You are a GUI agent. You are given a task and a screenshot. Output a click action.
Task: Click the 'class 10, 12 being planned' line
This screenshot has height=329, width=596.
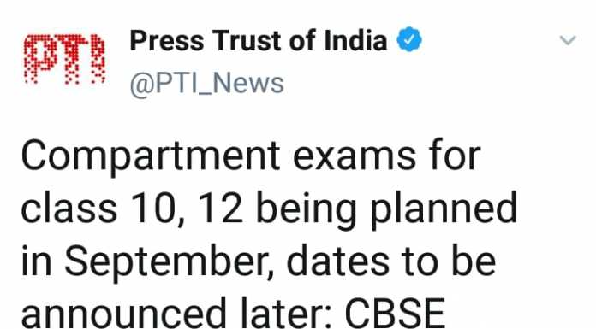(x=269, y=209)
